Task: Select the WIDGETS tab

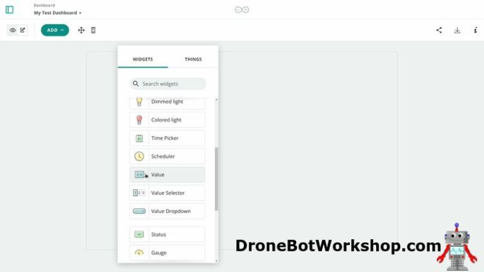Action: tap(143, 59)
